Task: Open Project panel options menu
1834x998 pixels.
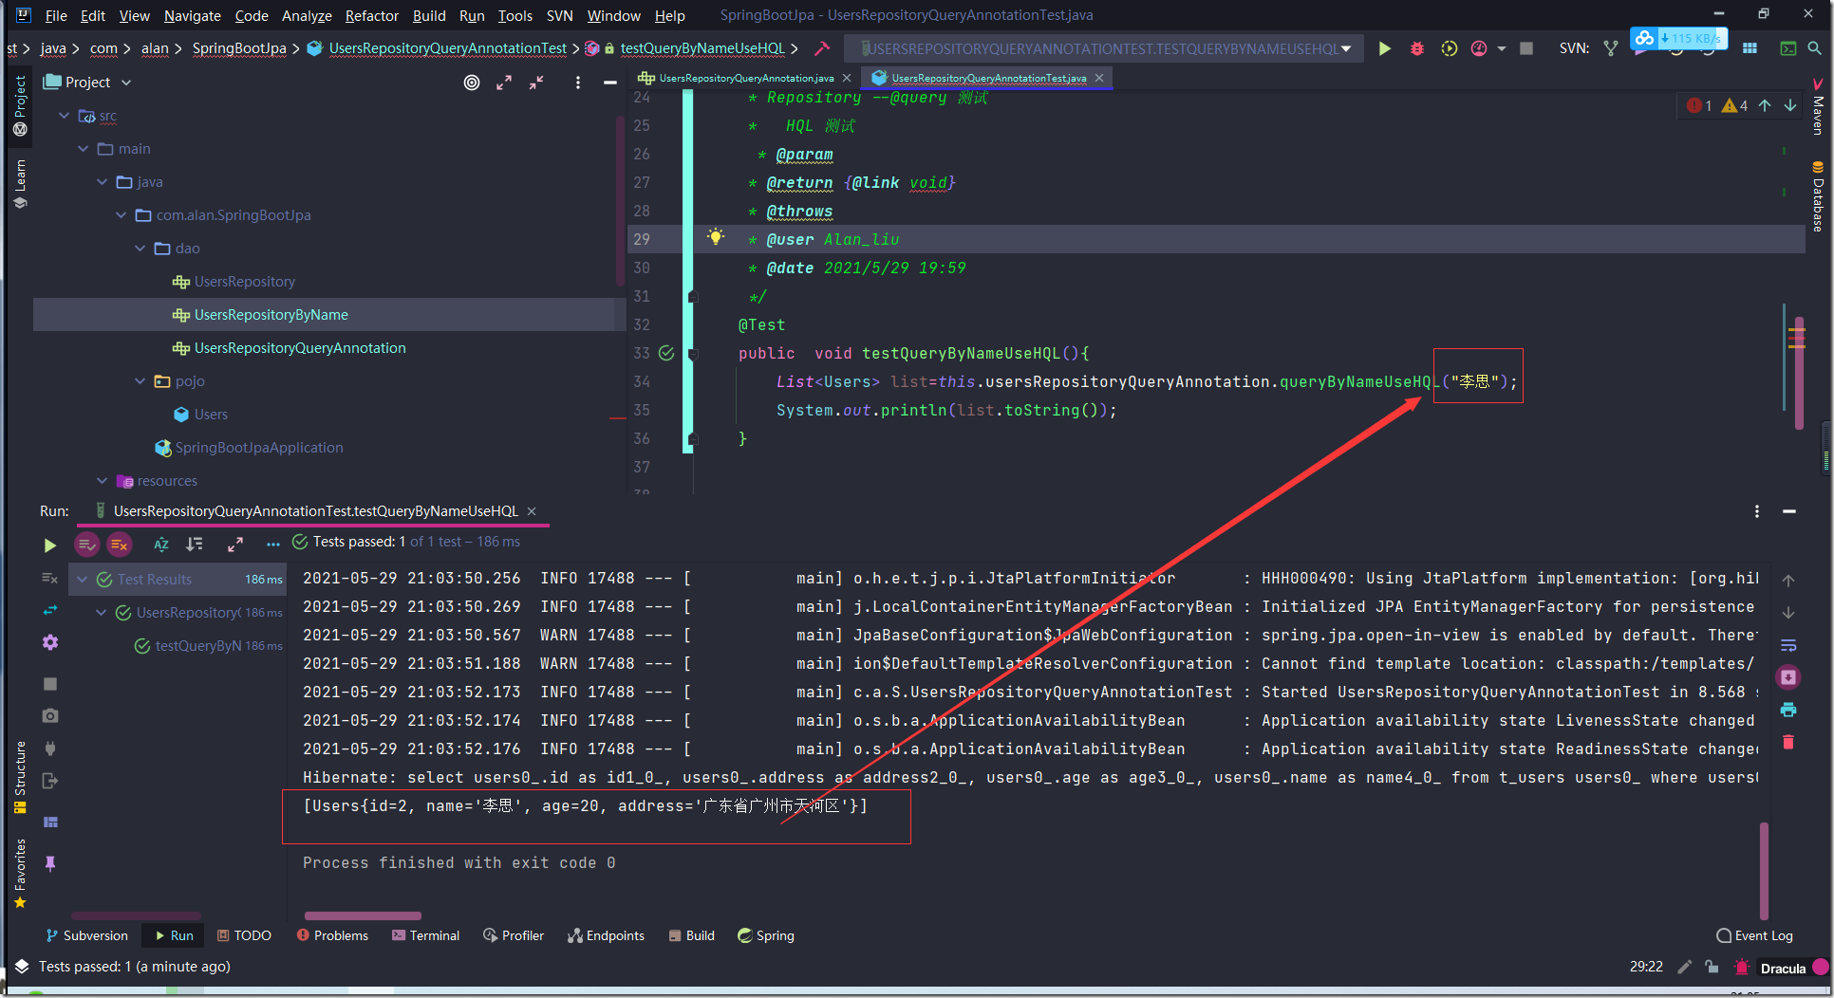Action: coord(577,83)
